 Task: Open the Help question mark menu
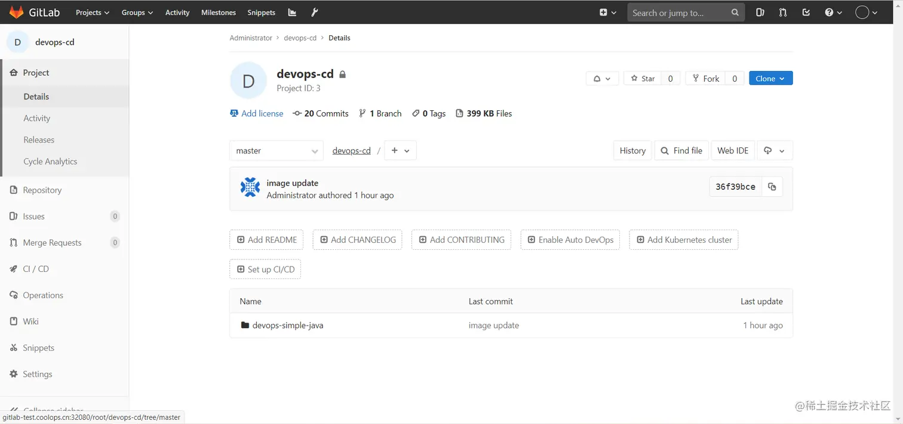(x=833, y=13)
